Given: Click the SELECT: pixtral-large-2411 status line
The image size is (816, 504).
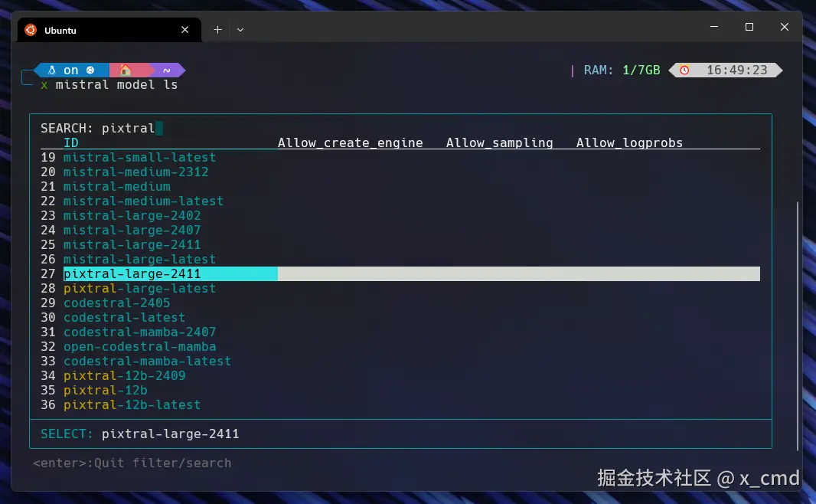Looking at the screenshot, I should point(140,434).
